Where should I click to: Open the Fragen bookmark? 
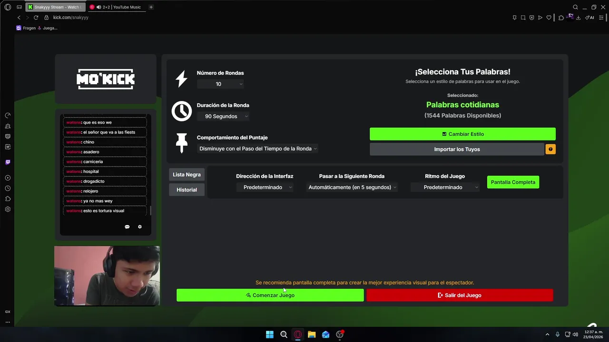26,28
